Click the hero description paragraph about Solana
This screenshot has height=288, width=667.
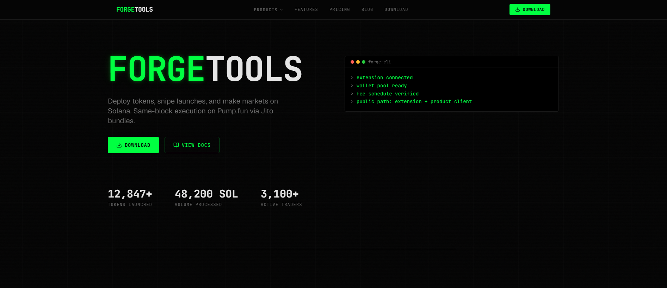coord(193,111)
